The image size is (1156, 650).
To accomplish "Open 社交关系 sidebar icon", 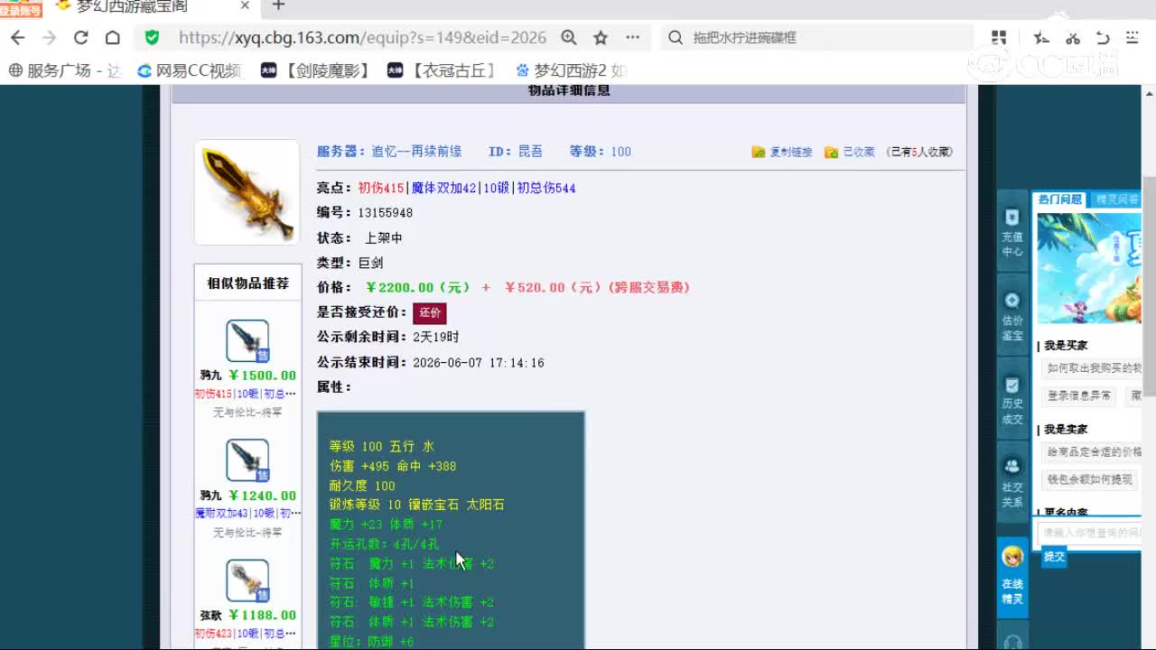I will (1012, 484).
